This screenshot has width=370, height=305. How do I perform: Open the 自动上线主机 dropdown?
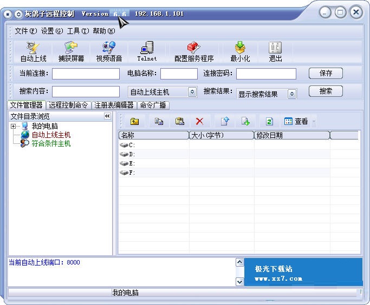[192, 92]
